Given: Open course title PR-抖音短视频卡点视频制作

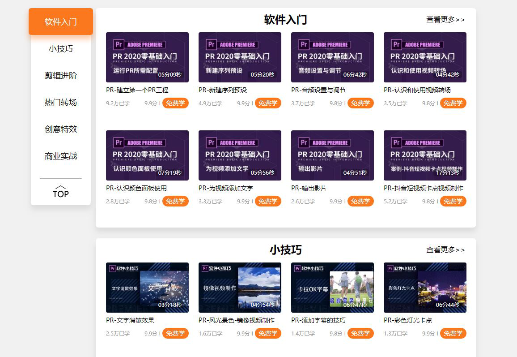Looking at the screenshot, I should 424,188.
